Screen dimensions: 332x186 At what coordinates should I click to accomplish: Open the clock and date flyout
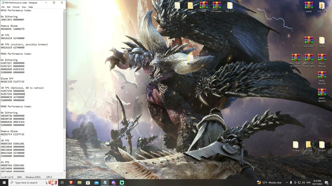pos(317,183)
